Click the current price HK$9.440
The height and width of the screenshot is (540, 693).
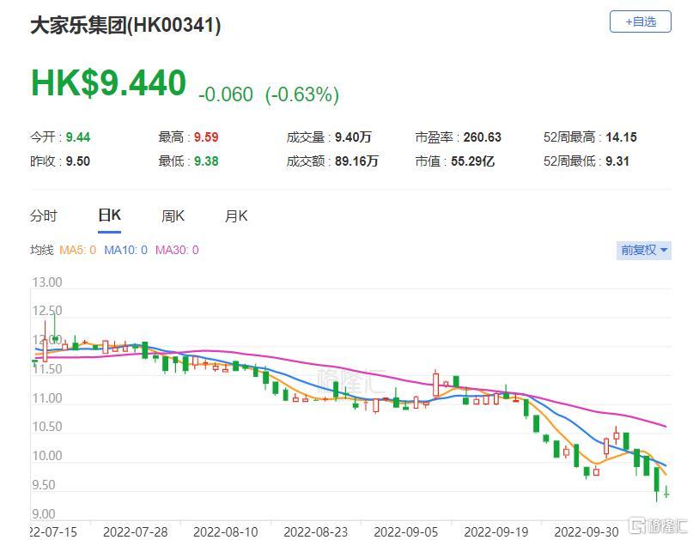point(109,82)
